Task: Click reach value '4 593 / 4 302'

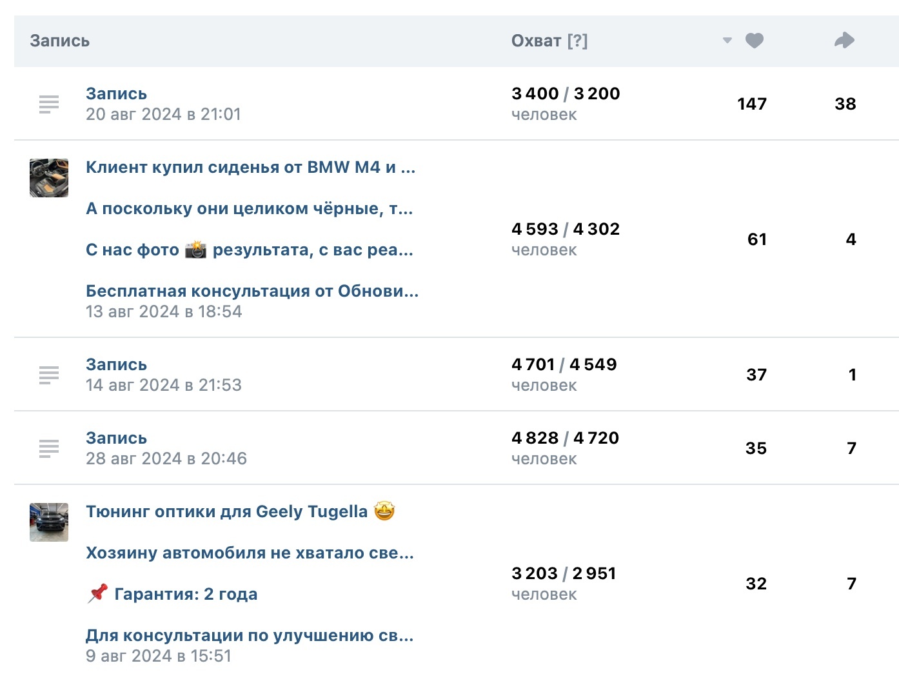Action: click(x=566, y=229)
